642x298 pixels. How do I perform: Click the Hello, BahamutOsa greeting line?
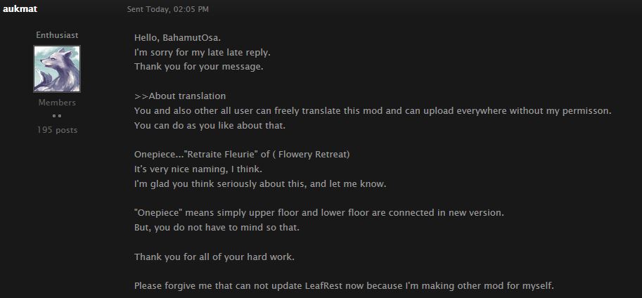point(182,37)
